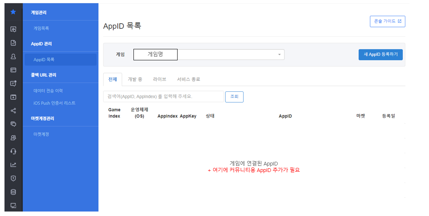Click the 게임관리 section header
The width and height of the screenshot is (429, 216).
pyautogui.click(x=39, y=13)
